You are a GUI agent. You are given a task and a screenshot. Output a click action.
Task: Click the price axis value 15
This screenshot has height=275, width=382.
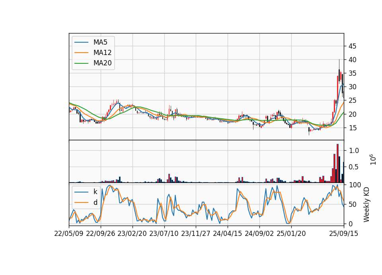click(x=353, y=128)
